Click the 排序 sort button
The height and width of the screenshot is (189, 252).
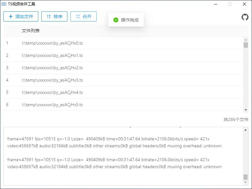tap(54, 16)
